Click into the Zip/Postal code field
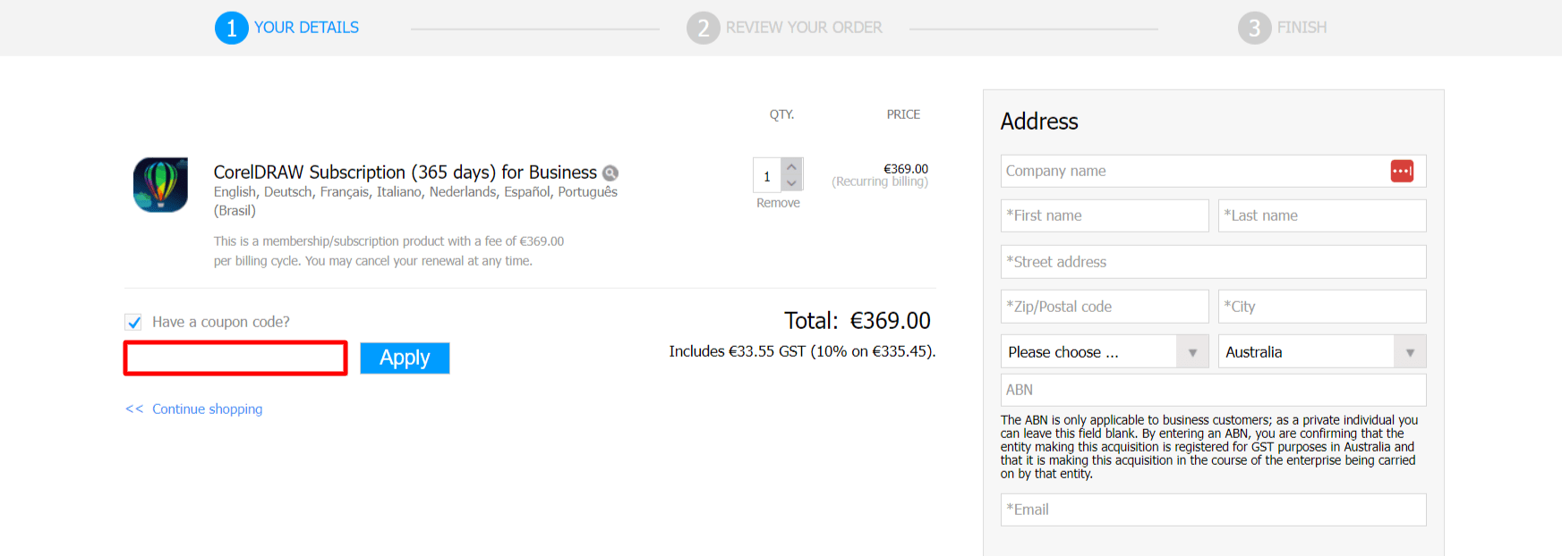Viewport: 1562px width, 556px height. [1105, 307]
